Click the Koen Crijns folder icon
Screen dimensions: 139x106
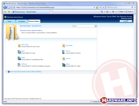[19, 46]
